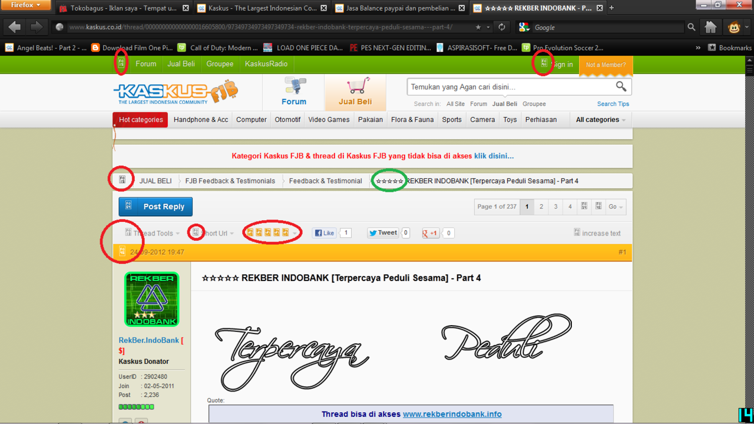Open Firefox Home page icon
The width and height of the screenshot is (754, 424).
(x=711, y=27)
